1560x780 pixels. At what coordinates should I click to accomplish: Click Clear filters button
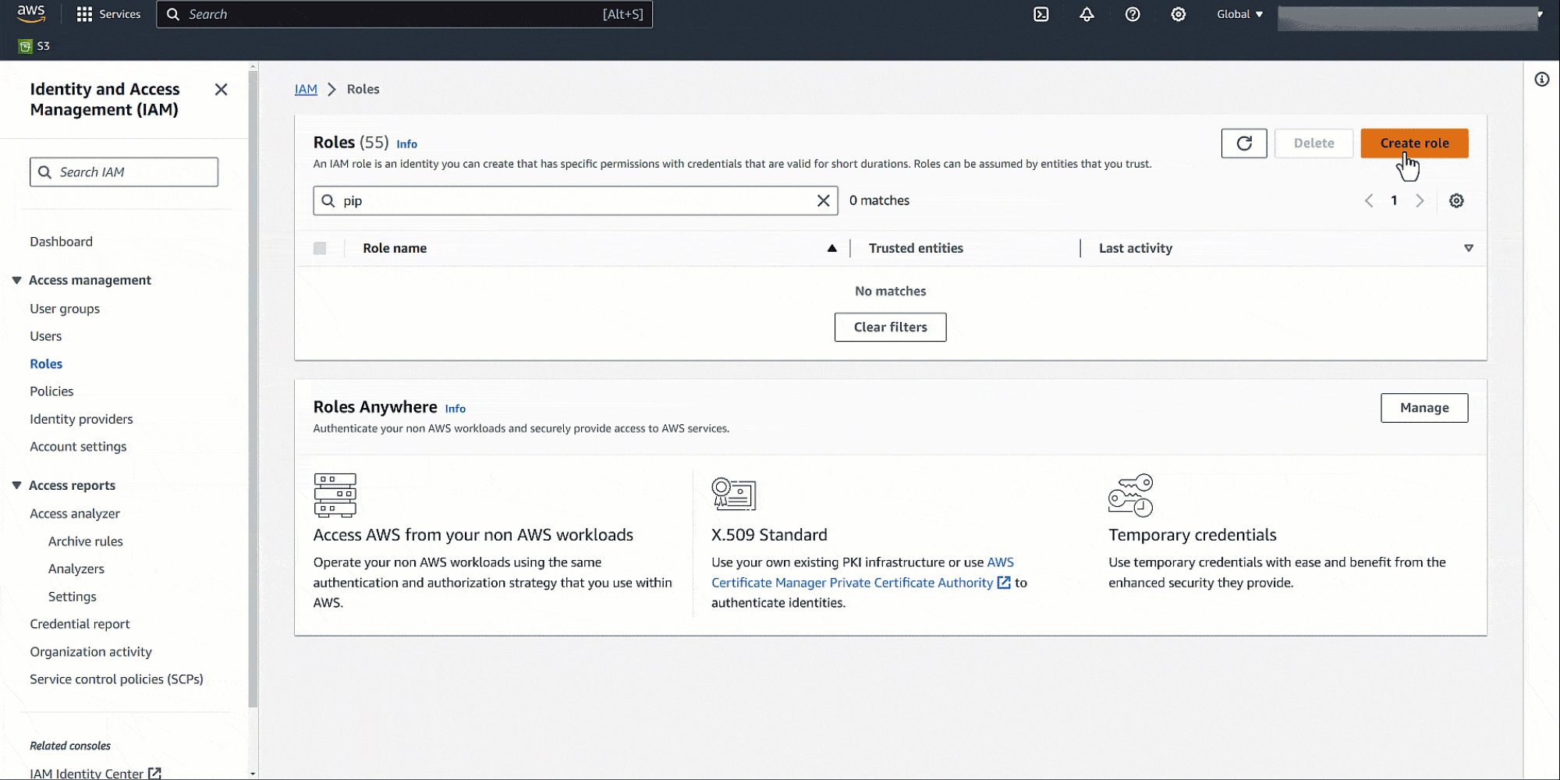[x=890, y=328]
